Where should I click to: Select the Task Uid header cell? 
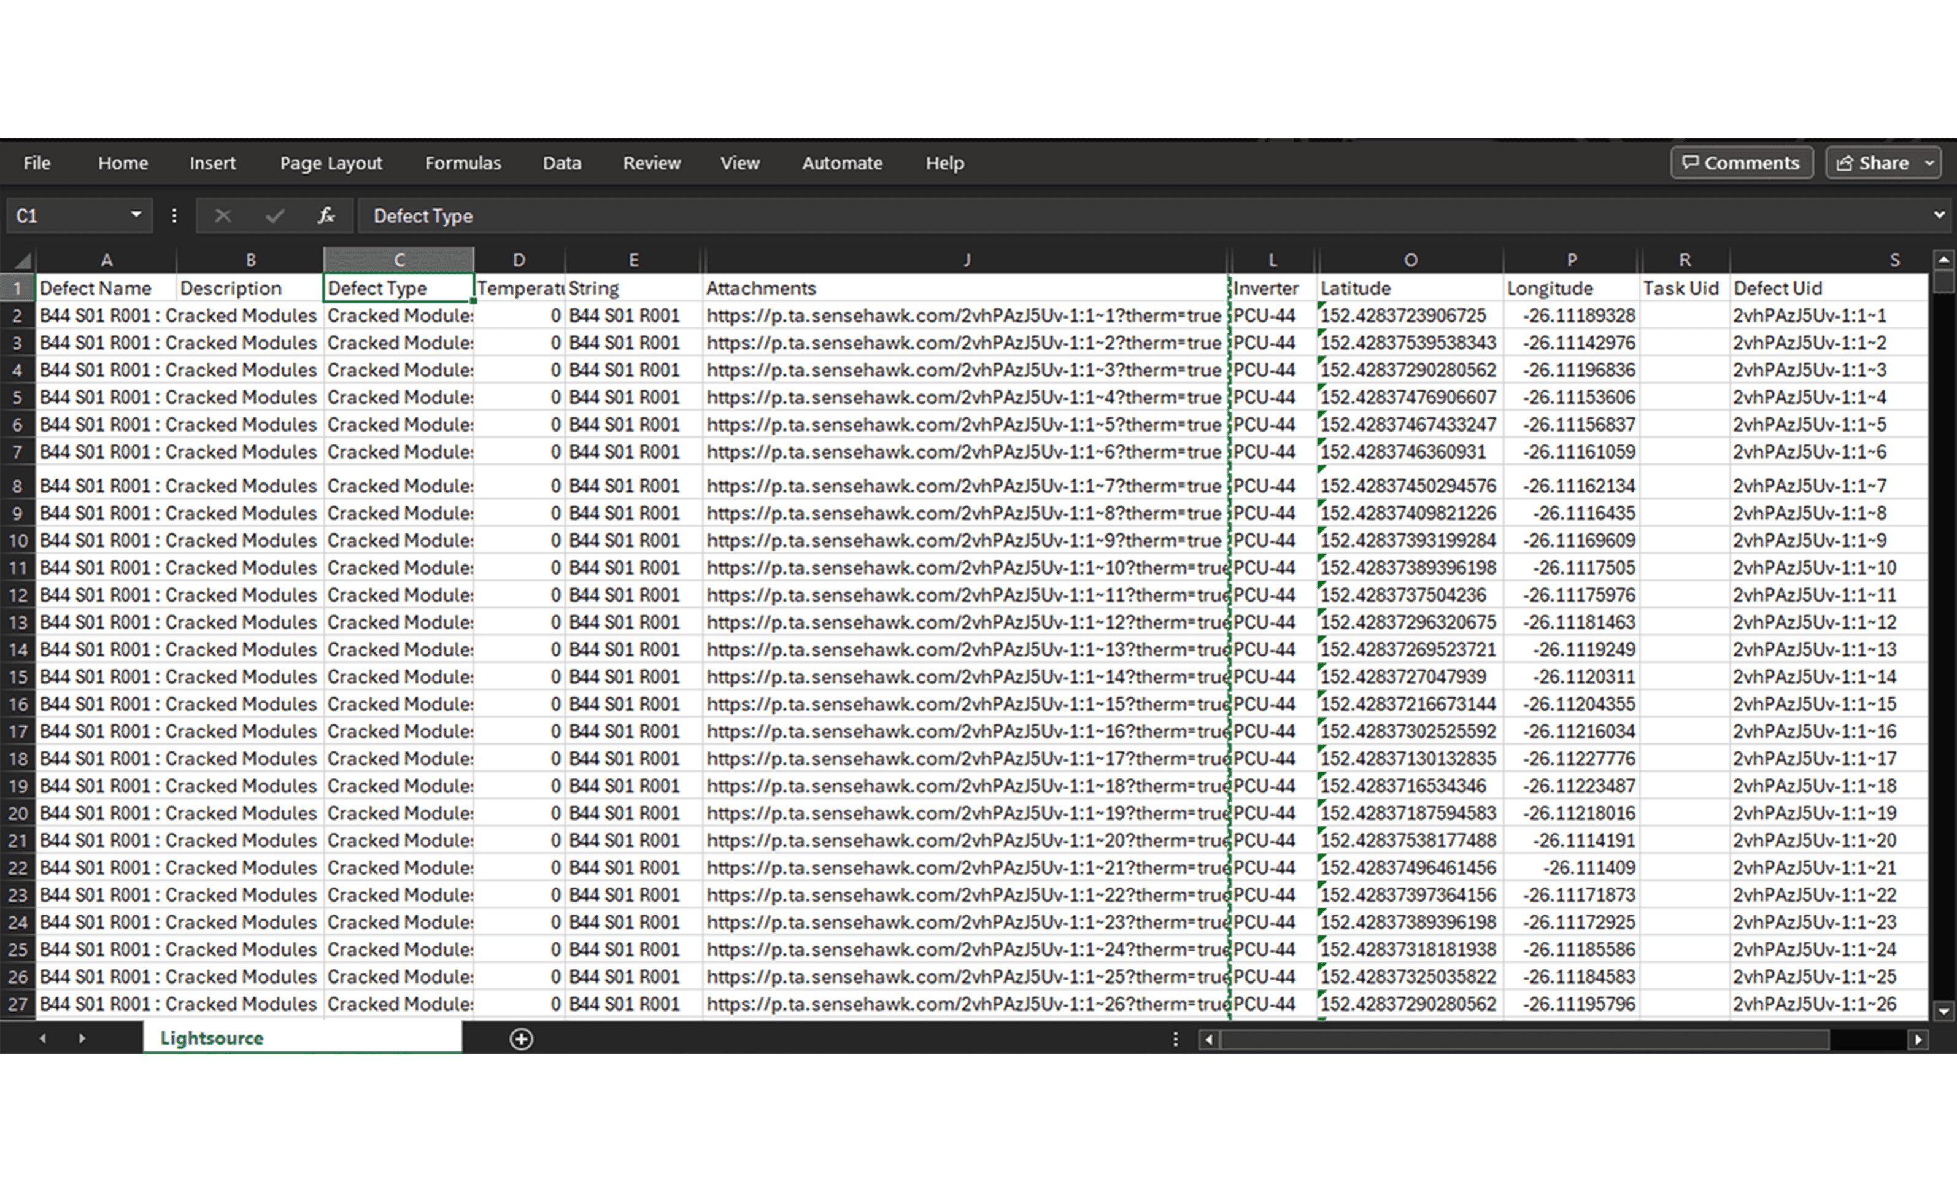[x=1685, y=288]
